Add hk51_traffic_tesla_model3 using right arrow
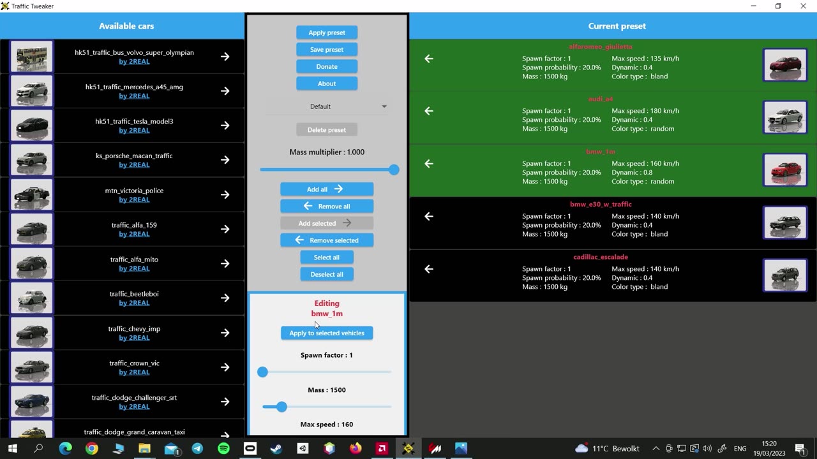This screenshot has width=817, height=459. pos(225,126)
